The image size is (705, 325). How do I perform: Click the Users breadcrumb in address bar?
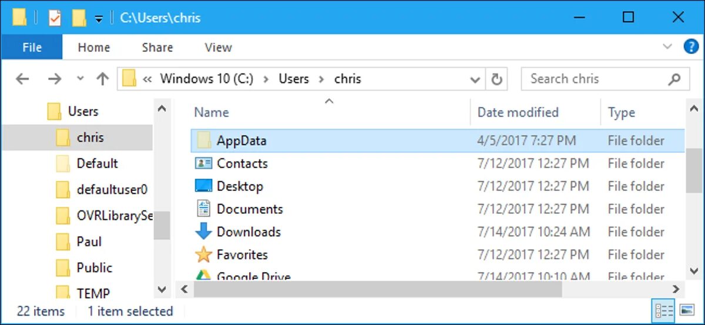click(293, 79)
